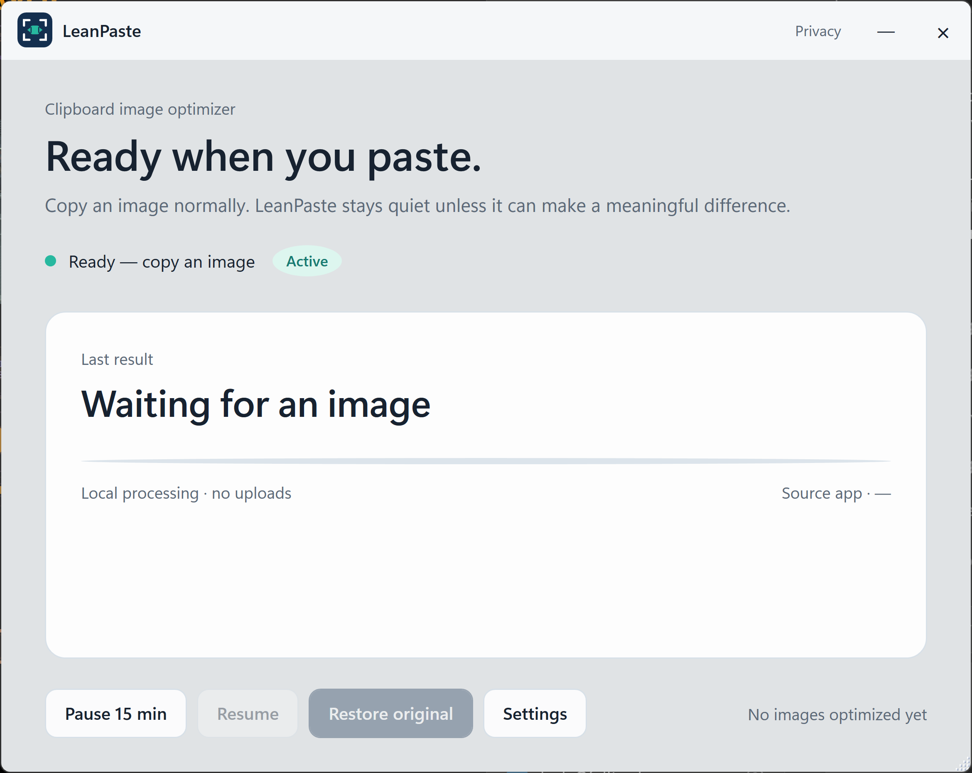Click the 'Ready — copy an image' status text
The width and height of the screenshot is (972, 773).
[x=162, y=261]
